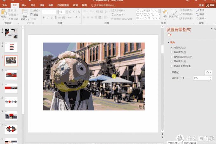Image resolution: width=216 pixels, height=144 pixels.
Task: Select slide 8 thumbnail with diamonds
Action: click(11, 129)
